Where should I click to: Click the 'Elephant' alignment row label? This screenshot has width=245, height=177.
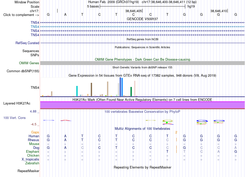tap(33, 152)
